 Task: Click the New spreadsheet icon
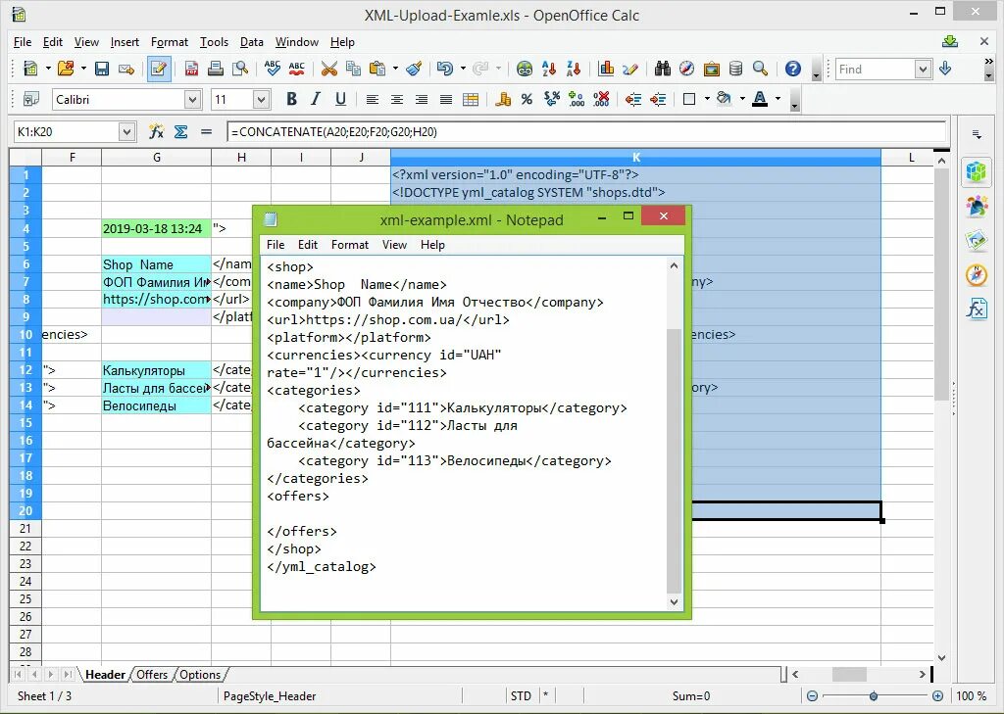30,69
